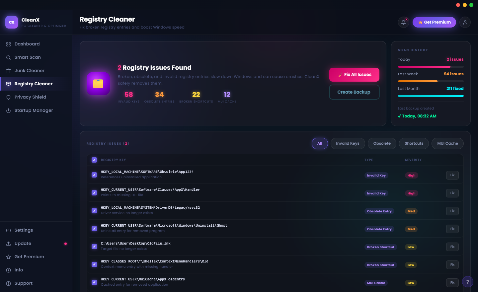The image size is (478, 292).
Task: Click the 22 Broken Shortcuts stat
Action: tap(196, 97)
